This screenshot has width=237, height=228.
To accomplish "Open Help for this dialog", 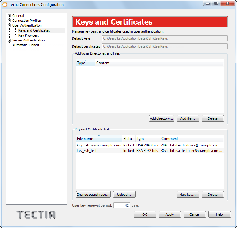I will point(219,214).
